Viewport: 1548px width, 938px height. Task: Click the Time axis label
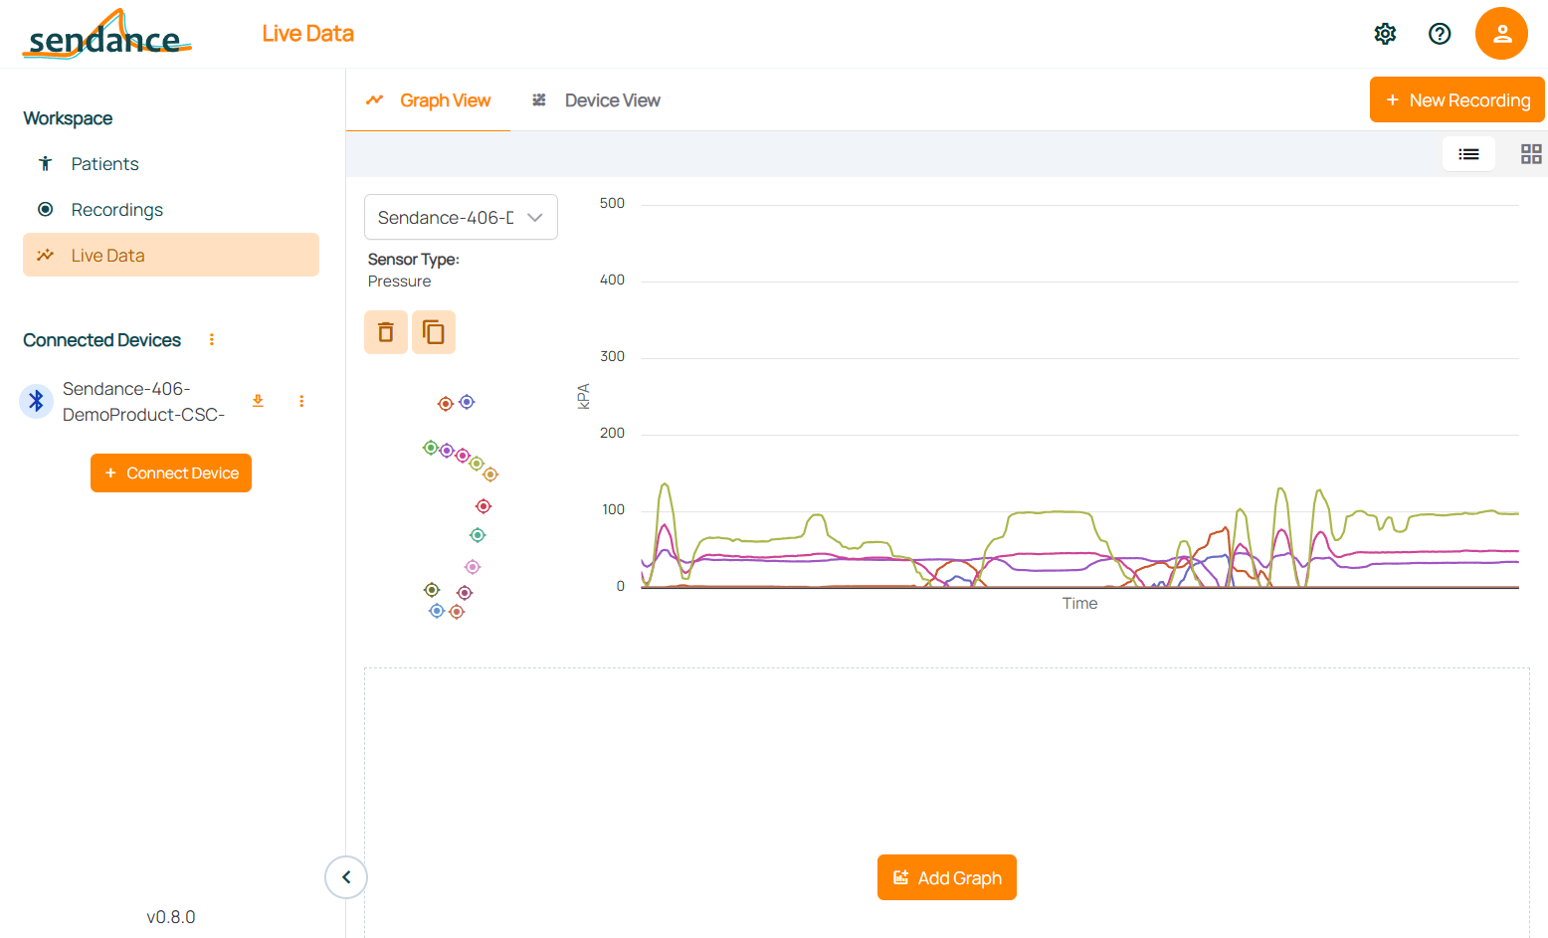pos(1079,604)
